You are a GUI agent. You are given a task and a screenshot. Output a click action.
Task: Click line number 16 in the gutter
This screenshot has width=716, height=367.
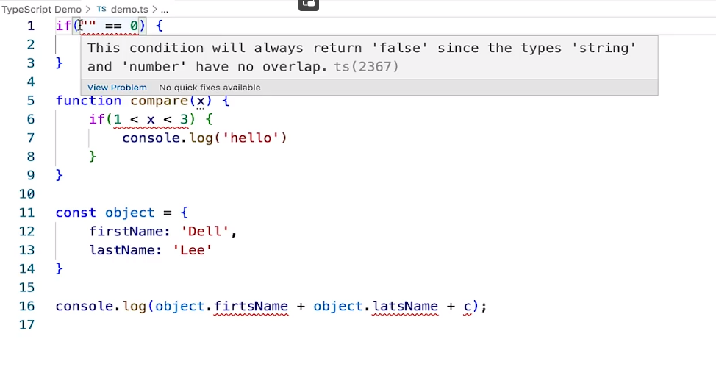pyautogui.click(x=26, y=306)
